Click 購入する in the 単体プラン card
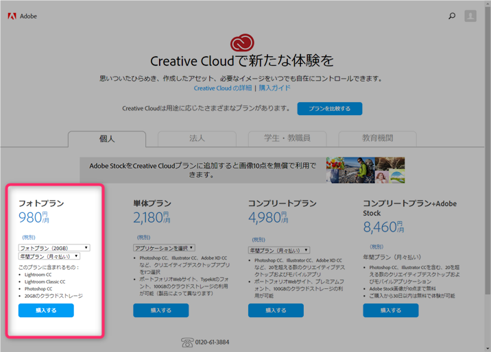The height and width of the screenshot is (352, 491). (x=161, y=310)
